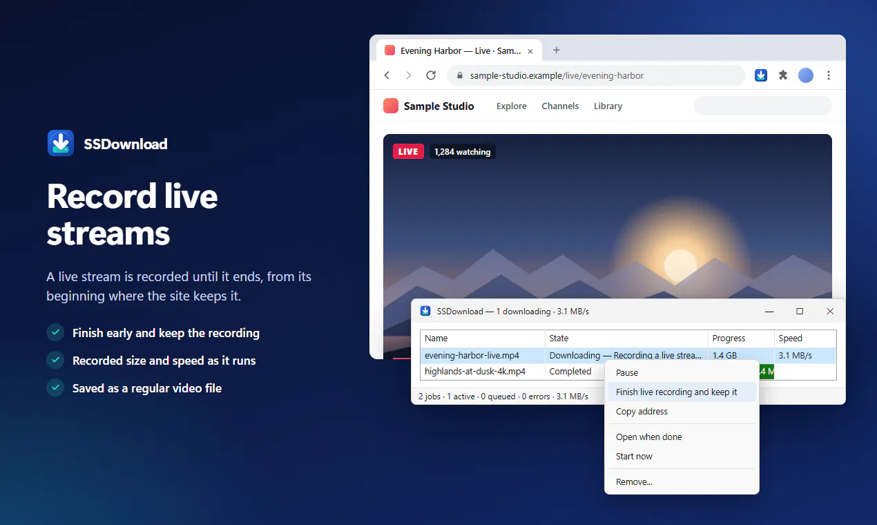This screenshot has width=877, height=525.
Task: Open the Explore navigation link
Action: pos(512,106)
